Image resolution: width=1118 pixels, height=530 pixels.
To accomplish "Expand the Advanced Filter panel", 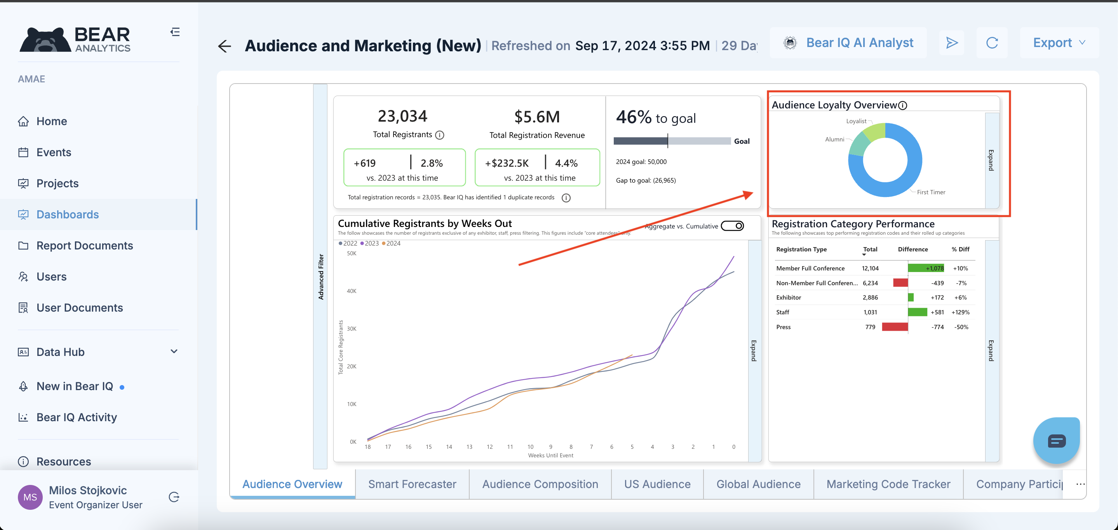I will click(321, 277).
